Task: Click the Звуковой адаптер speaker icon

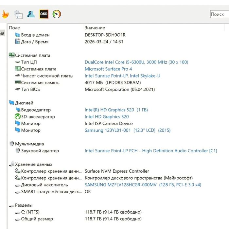Action: pos(18,150)
